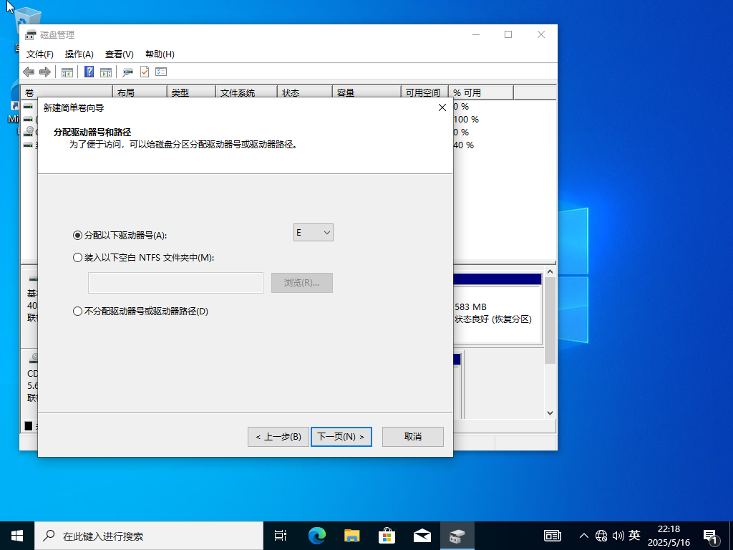Open the 查看(V) menu
The width and height of the screenshot is (733, 550).
120,54
